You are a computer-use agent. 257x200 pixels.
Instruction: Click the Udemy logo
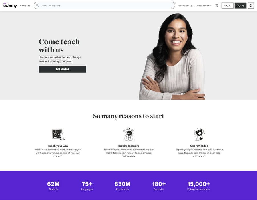pos(10,5)
